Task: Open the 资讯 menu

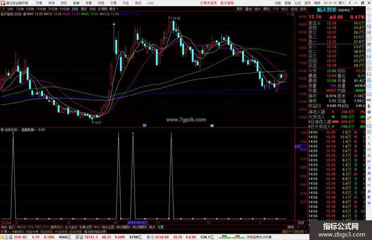Action: pos(64,3)
